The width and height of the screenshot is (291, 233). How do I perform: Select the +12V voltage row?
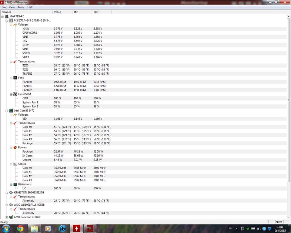click(143, 45)
